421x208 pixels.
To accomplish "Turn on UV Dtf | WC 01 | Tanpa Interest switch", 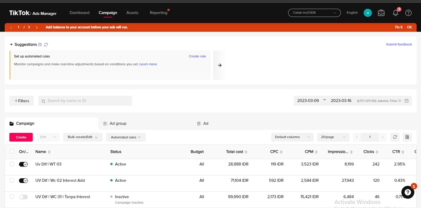I will point(23,197).
